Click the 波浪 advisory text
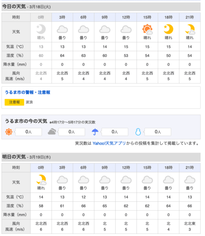205x236 pixels. (29, 102)
